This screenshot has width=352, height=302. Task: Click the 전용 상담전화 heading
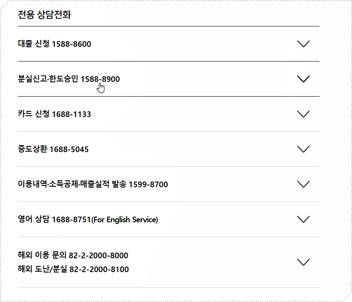pos(44,15)
